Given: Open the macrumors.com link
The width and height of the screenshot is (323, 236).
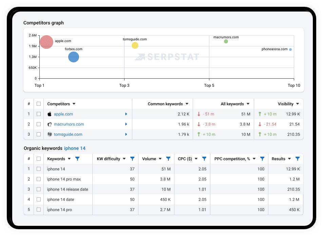Looking at the screenshot, I should 69,124.
